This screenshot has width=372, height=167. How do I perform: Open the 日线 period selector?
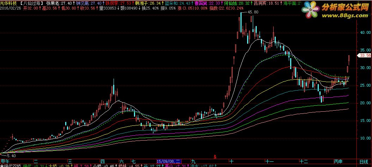click(364, 162)
